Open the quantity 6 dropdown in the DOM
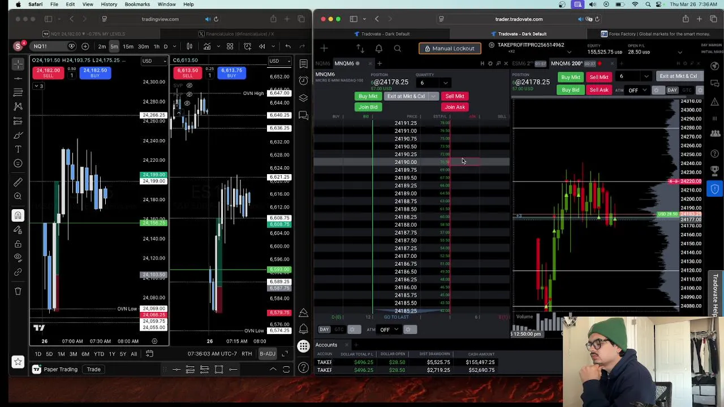The height and width of the screenshot is (407, 724). tap(445, 83)
